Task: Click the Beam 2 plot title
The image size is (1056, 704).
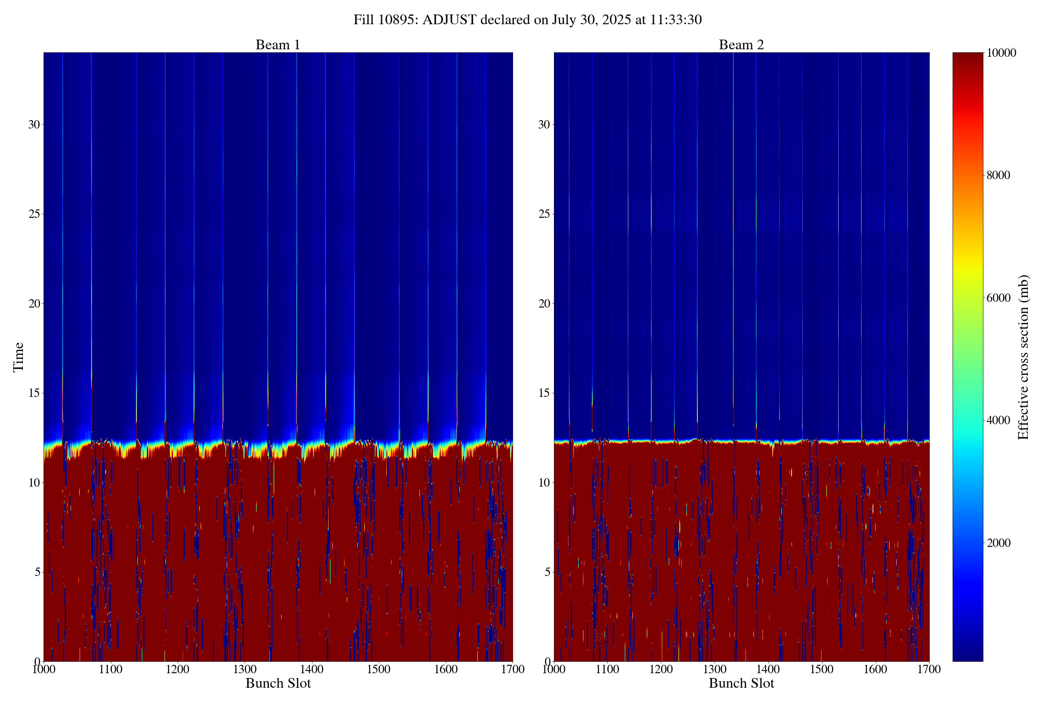Action: click(x=741, y=45)
